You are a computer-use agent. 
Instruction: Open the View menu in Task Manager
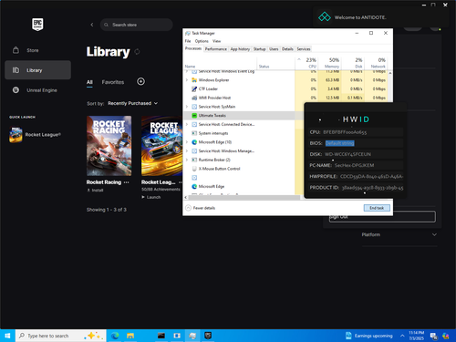tap(216, 41)
